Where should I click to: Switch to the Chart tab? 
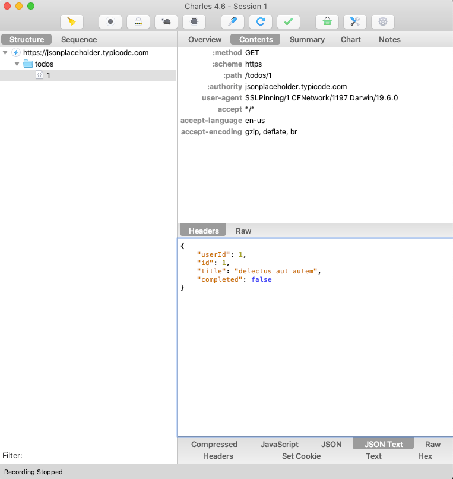pos(350,40)
